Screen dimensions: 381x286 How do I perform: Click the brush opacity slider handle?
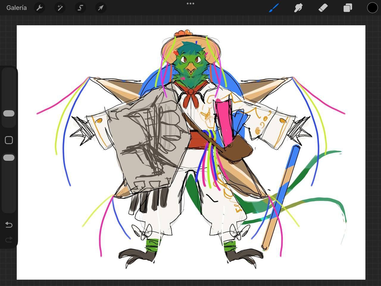coord(9,158)
